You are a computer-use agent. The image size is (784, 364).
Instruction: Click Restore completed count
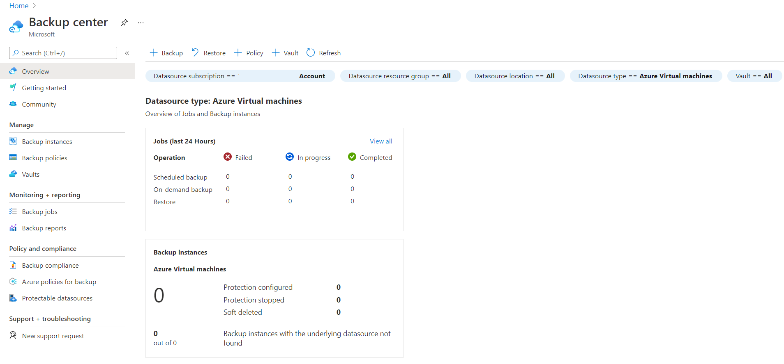tap(352, 201)
